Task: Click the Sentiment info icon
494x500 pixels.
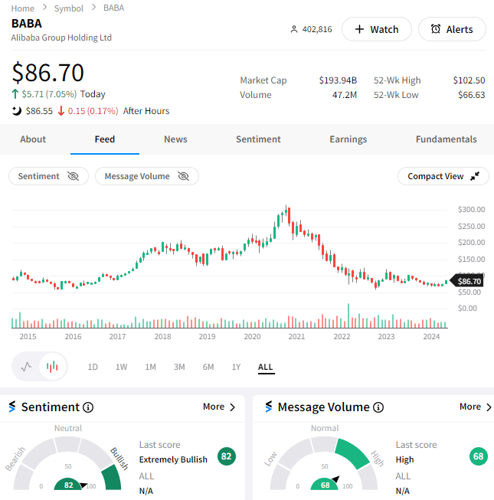Action: click(88, 407)
